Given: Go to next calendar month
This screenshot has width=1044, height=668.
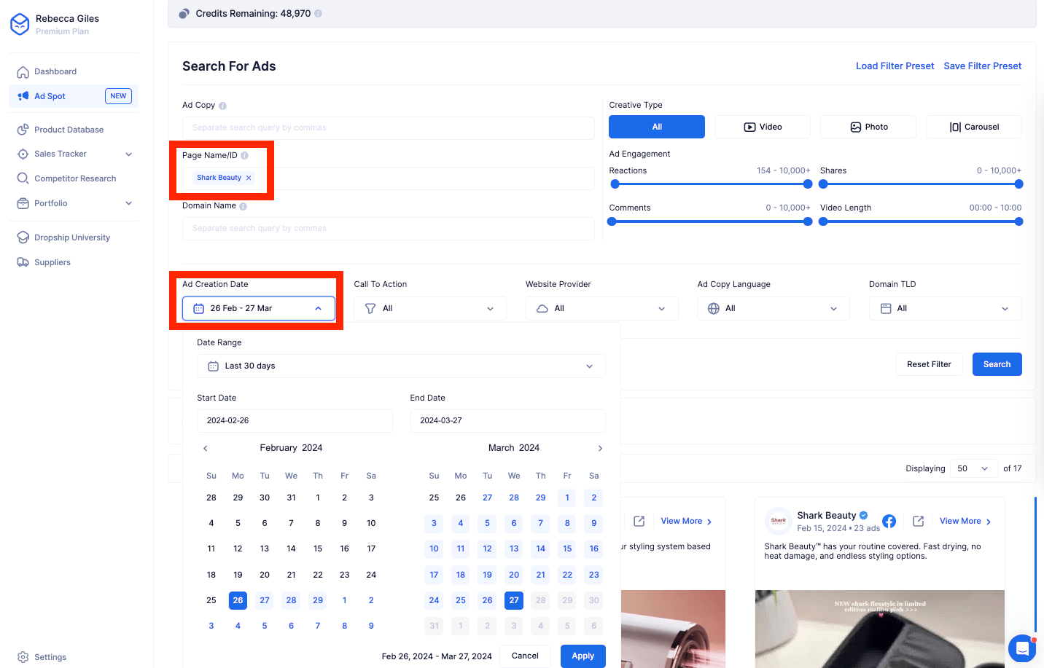Looking at the screenshot, I should click(600, 449).
